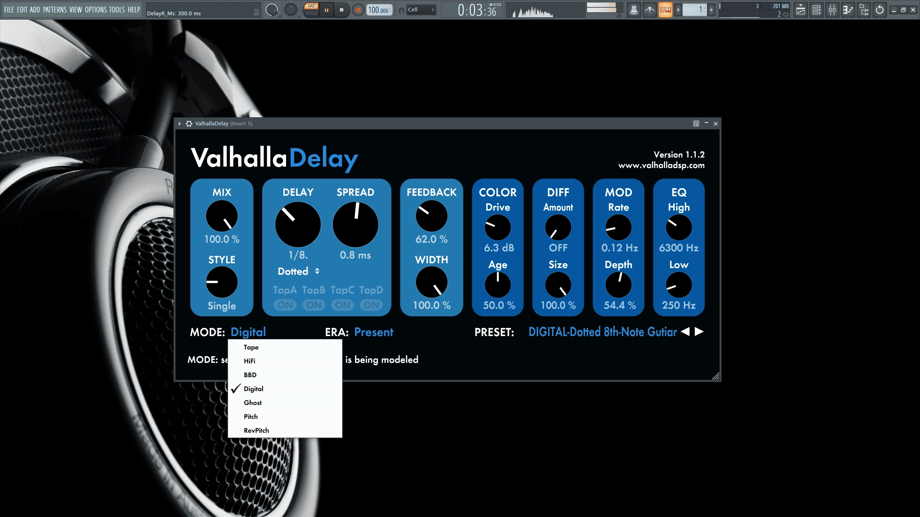This screenshot has width=920, height=517.
Task: Select the checked Digital mode entry
Action: (285, 389)
